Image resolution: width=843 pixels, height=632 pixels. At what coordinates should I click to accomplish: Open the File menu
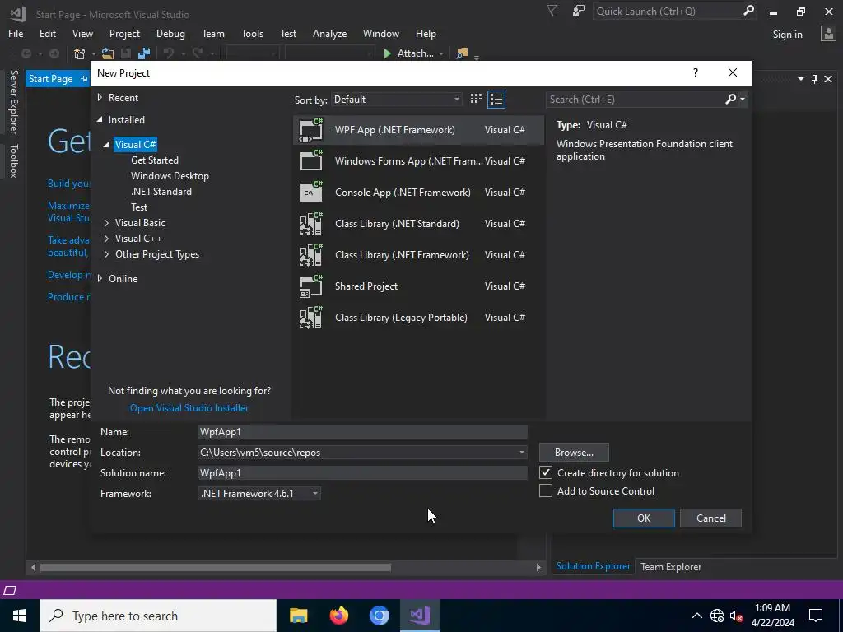[x=16, y=33]
